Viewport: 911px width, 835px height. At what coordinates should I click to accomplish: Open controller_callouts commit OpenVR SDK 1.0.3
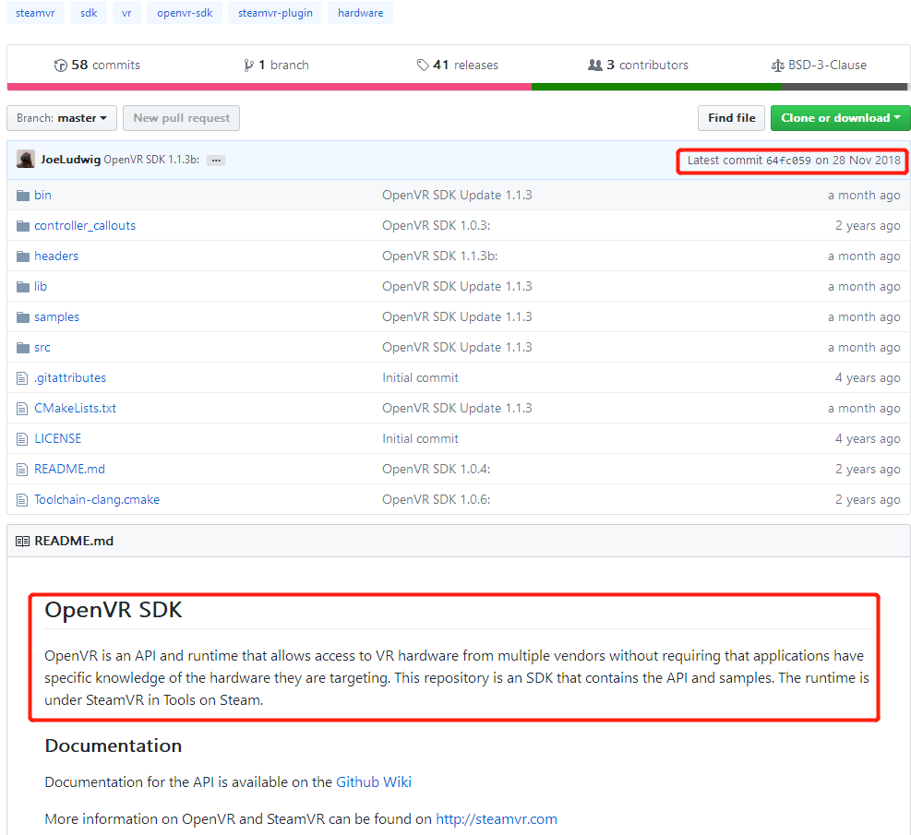436,225
